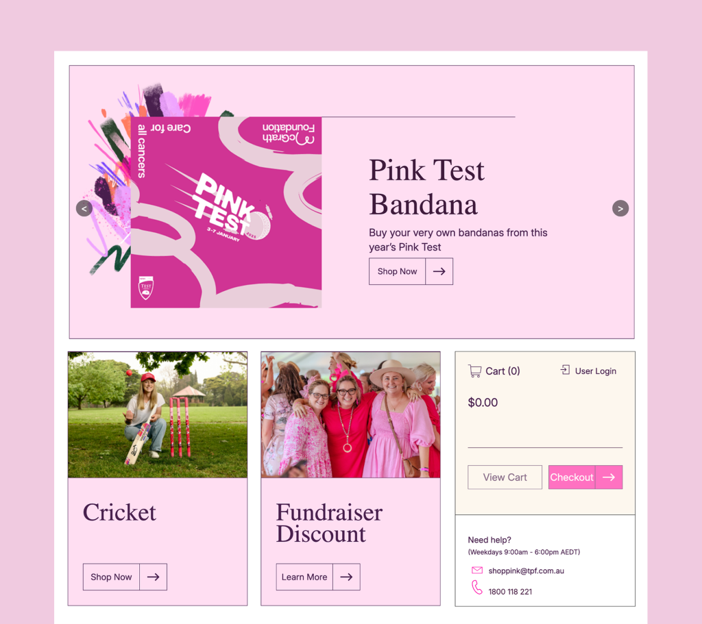Screen dimensions: 702x624
Task: Open the View Cart button
Action: click(x=505, y=477)
